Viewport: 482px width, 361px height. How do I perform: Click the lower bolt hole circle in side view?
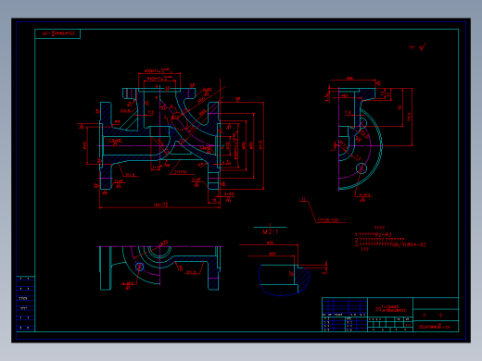coord(361,168)
